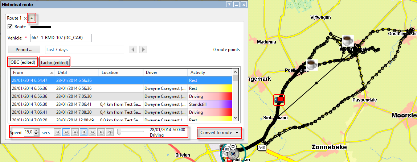
Task: Click the playback position slider handle
Action: pos(119,133)
